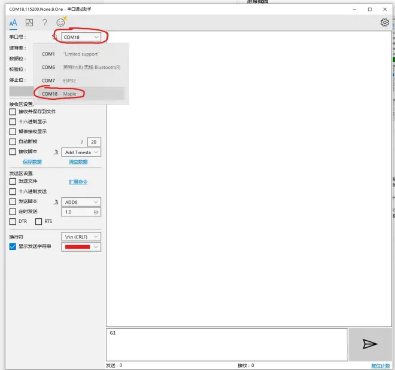Enable receive script checkbox

coord(13,152)
